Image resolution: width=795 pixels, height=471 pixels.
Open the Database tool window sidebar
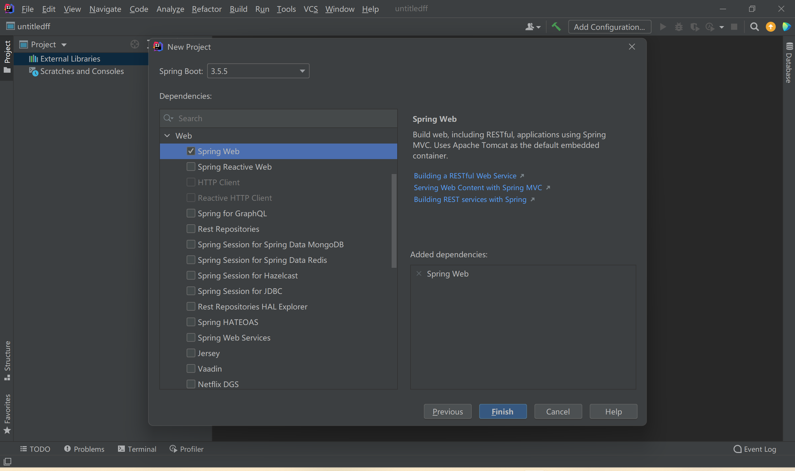[789, 63]
